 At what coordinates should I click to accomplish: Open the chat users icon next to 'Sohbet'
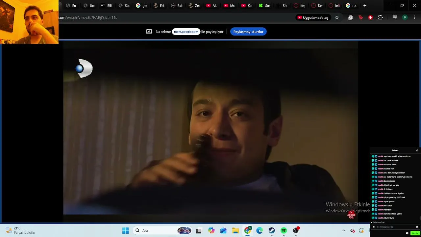point(417,150)
